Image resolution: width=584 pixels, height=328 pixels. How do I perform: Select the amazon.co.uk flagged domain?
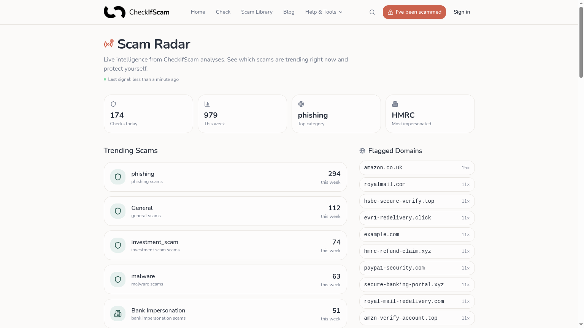(417, 168)
